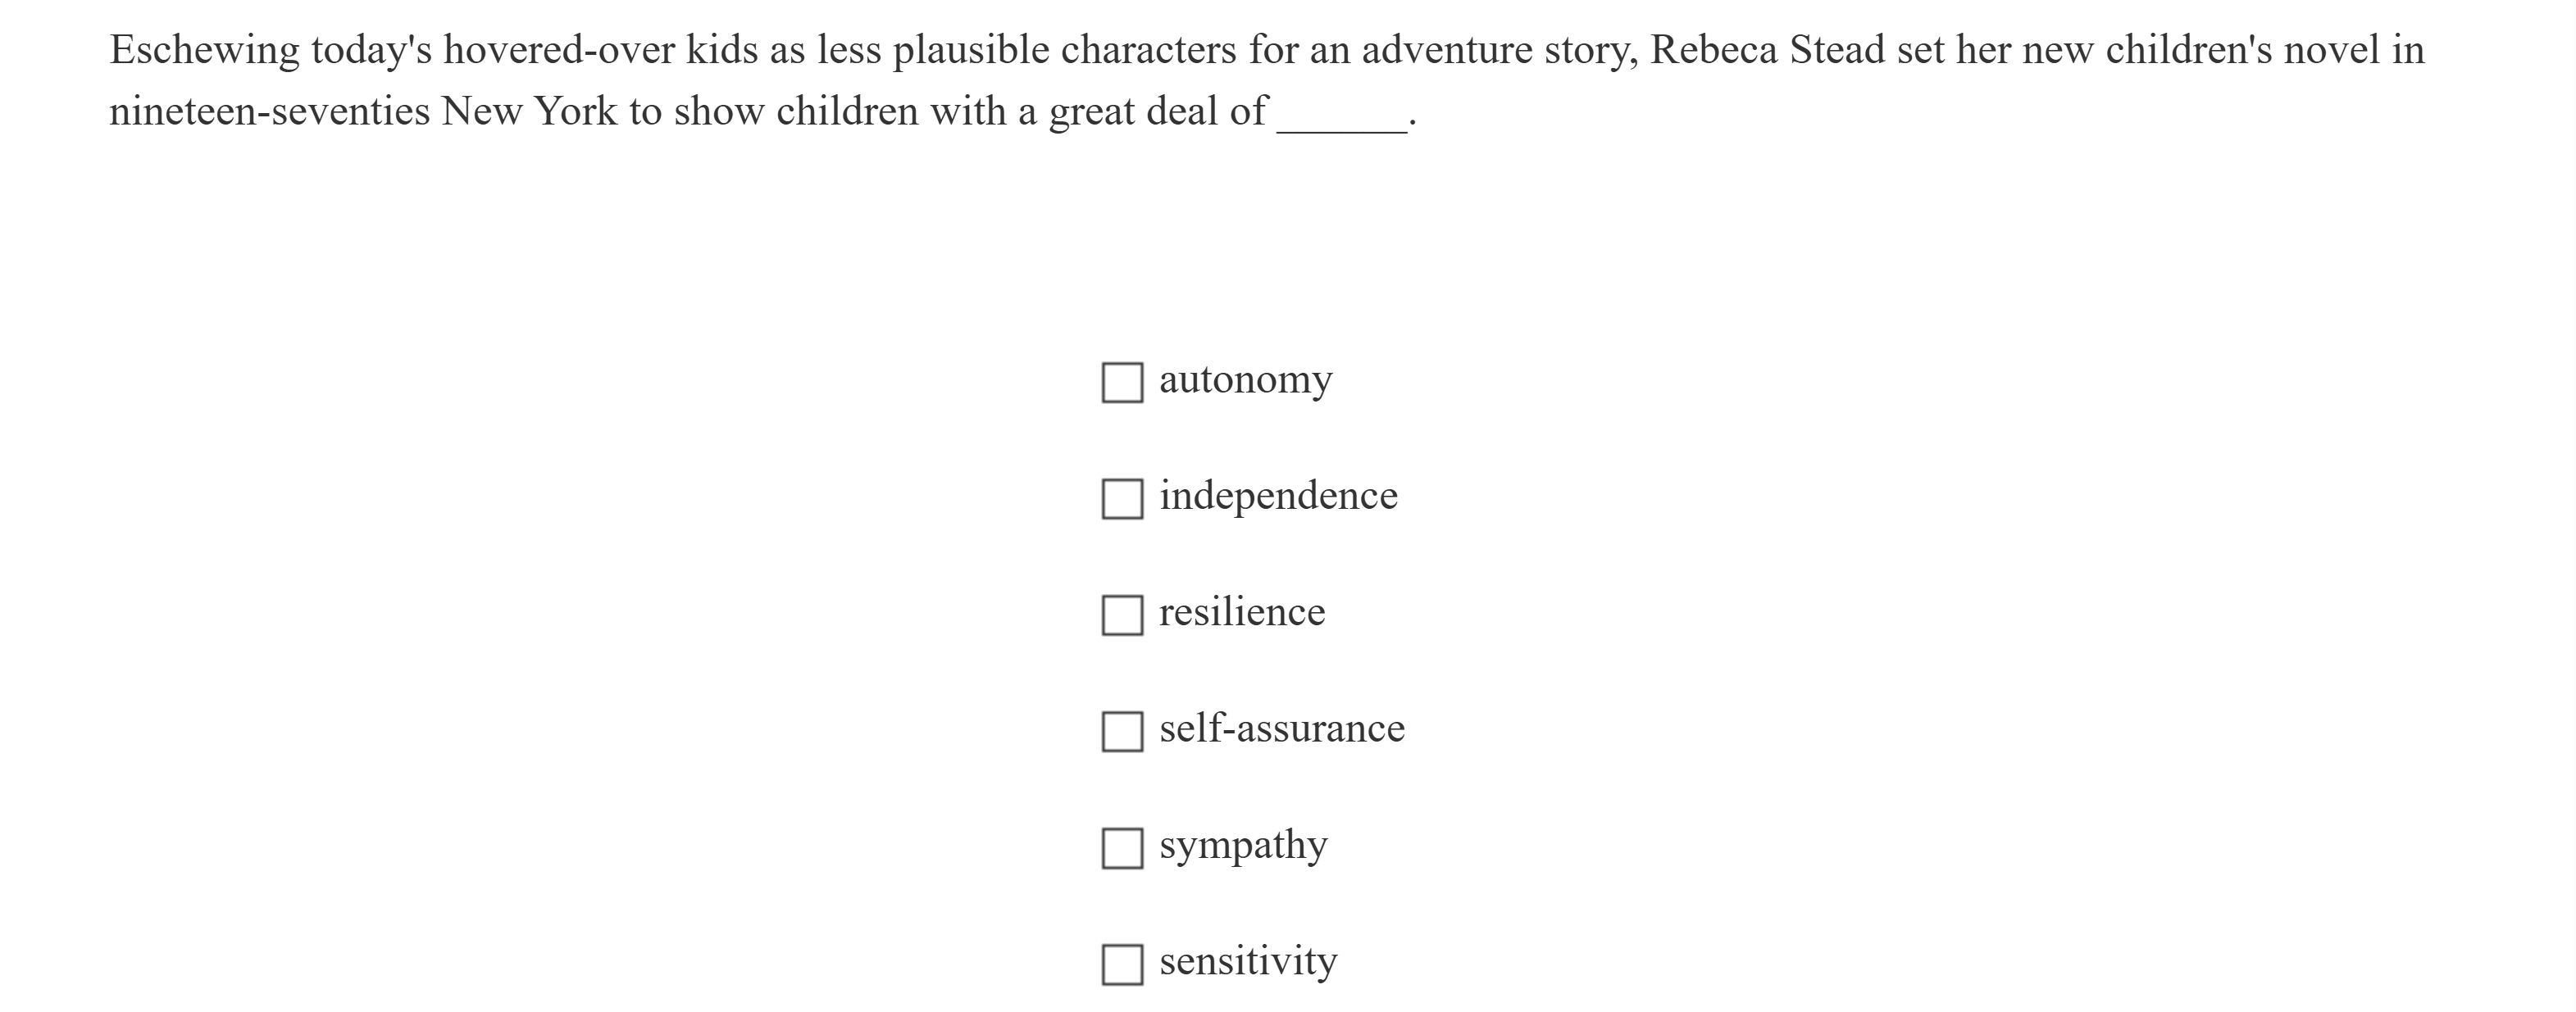
Task: Select the resilience checkbox
Action: point(1122,615)
